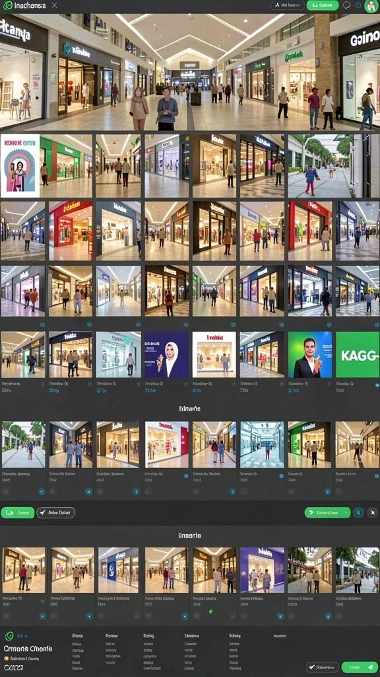Image resolution: width=380 pixels, height=677 pixels.
Task: Open the green KAGG tile
Action: tap(358, 354)
